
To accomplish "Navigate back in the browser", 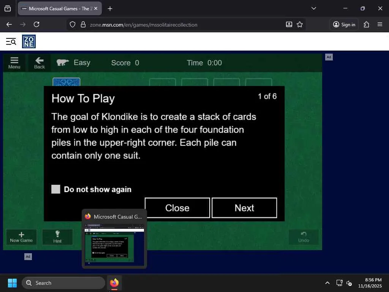I will [9, 24].
